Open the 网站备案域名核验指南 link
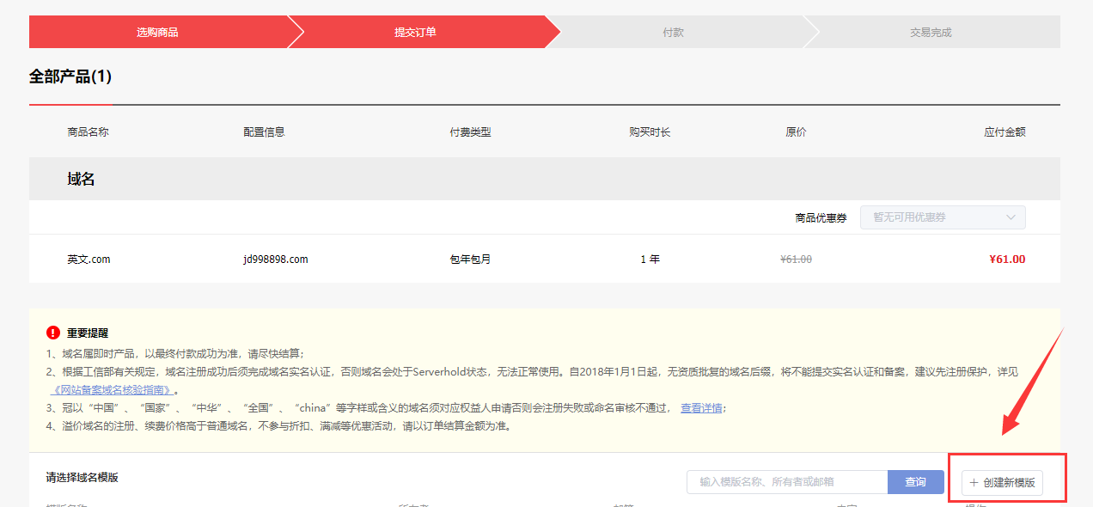Image resolution: width=1093 pixels, height=507 pixels. click(110, 390)
